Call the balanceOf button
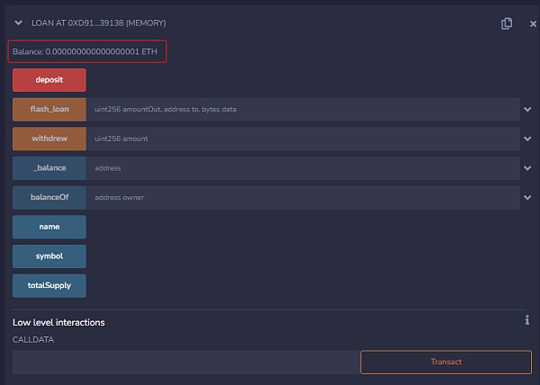The image size is (540, 385). [x=49, y=198]
